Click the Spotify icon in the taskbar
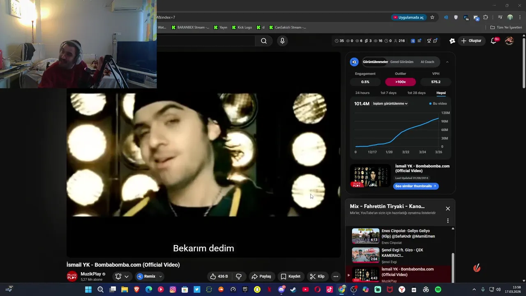Image resolution: width=526 pixels, height=296 pixels. coord(438,289)
